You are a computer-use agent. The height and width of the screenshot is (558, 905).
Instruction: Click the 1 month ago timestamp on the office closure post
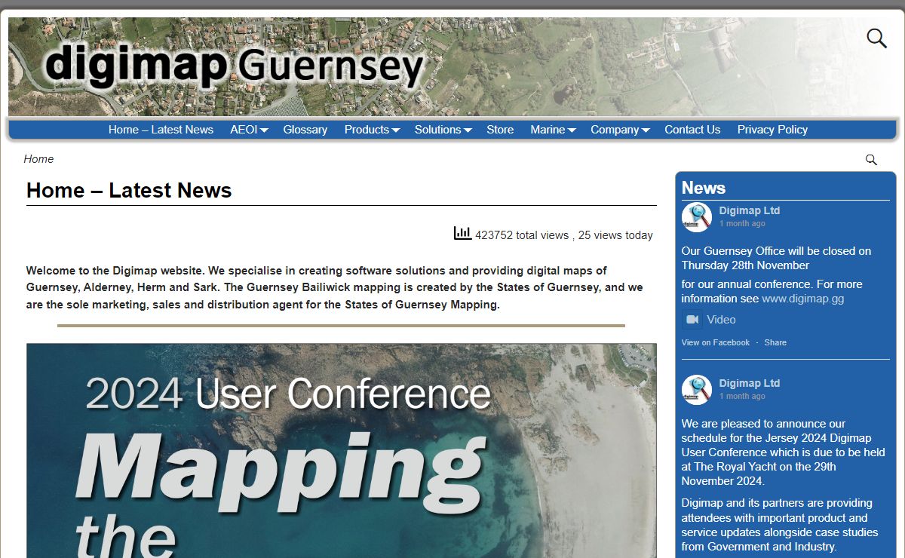click(x=742, y=223)
